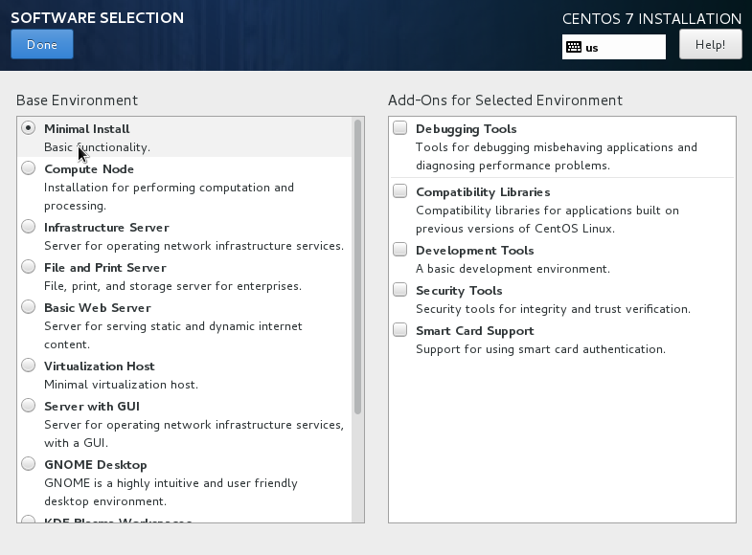The image size is (752, 555).
Task: Select Basic Web Server radio button
Action: (29, 307)
